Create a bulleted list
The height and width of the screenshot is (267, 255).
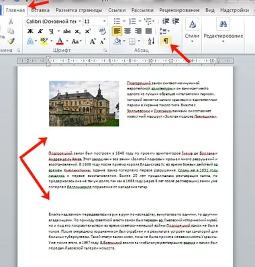tap(117, 22)
